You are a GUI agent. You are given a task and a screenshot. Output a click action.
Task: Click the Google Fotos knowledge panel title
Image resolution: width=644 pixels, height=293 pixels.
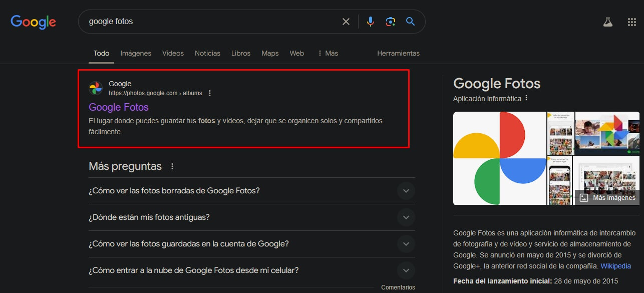coord(497,84)
